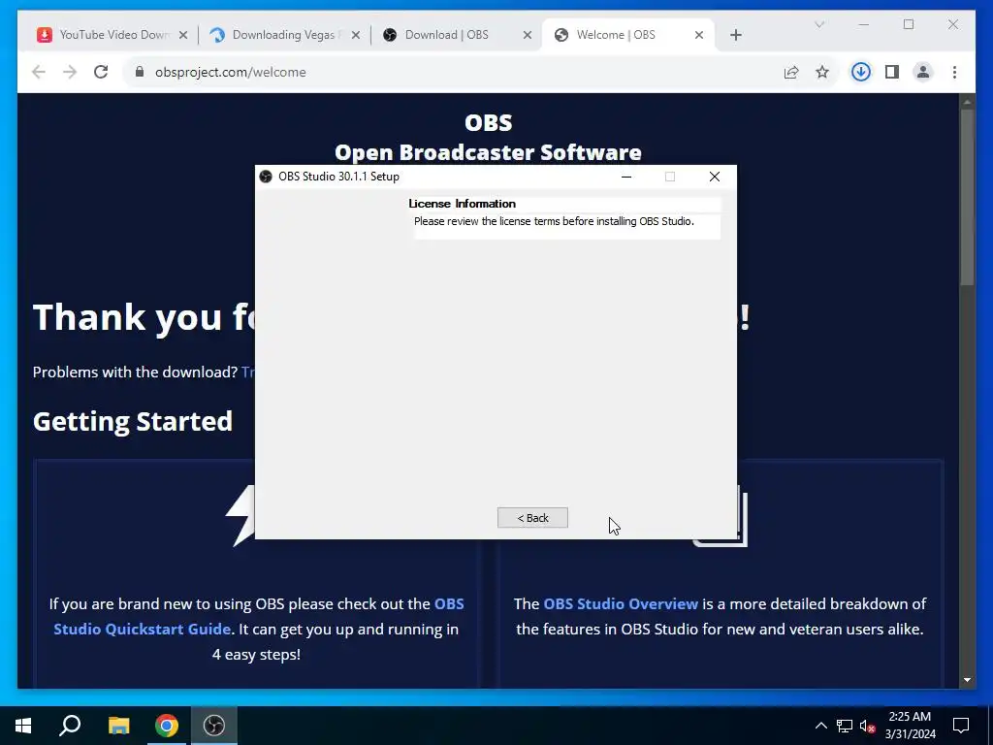This screenshot has width=993, height=745.
Task: Close the Download | OBS tab
Action: pyautogui.click(x=527, y=35)
